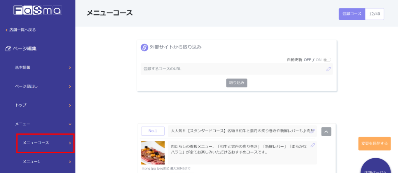Click the back arrow next to 店舗一覧へ戻る

[6, 30]
